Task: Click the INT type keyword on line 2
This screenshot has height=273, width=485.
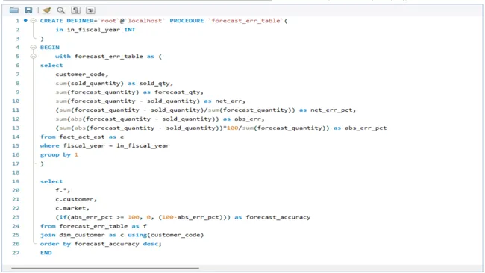Action: pos(130,30)
